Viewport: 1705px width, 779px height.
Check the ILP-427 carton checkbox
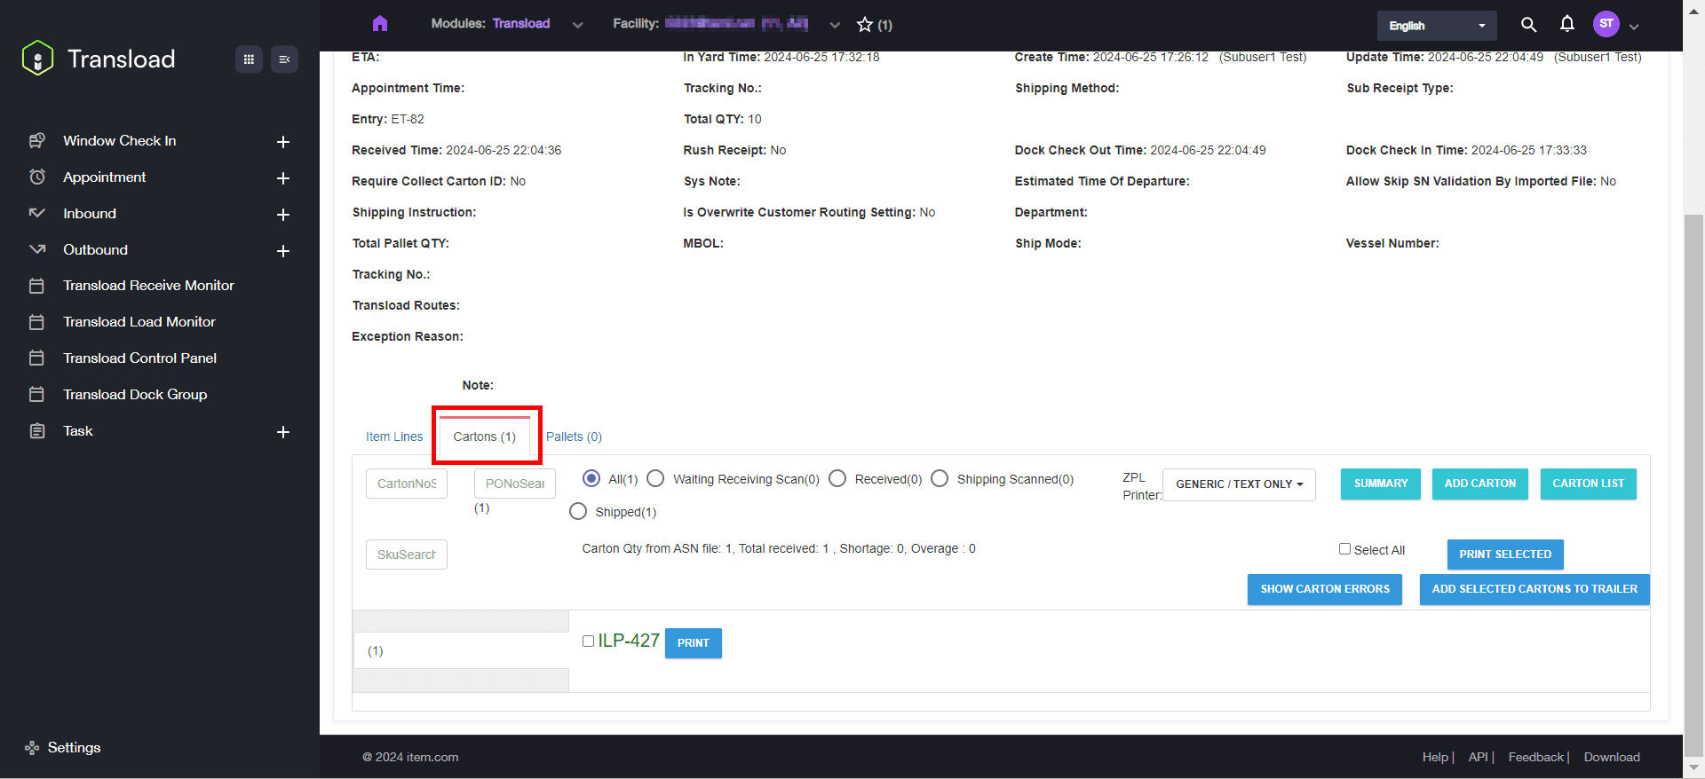588,641
